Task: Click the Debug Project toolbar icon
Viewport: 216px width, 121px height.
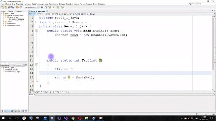Action: (58, 7)
